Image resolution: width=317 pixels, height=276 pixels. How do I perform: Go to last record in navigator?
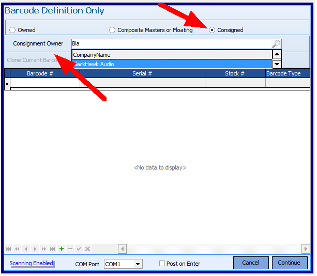(x=52, y=249)
